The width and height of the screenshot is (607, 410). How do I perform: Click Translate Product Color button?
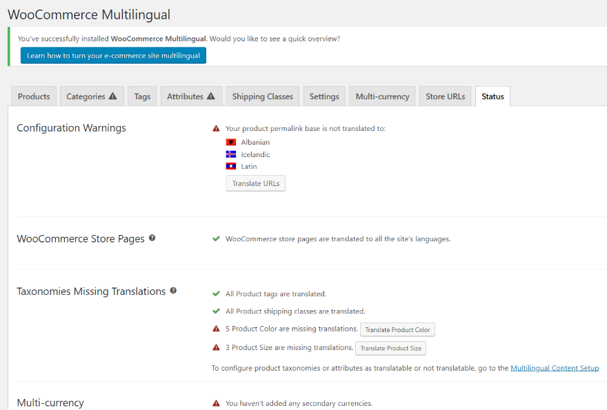(x=397, y=330)
